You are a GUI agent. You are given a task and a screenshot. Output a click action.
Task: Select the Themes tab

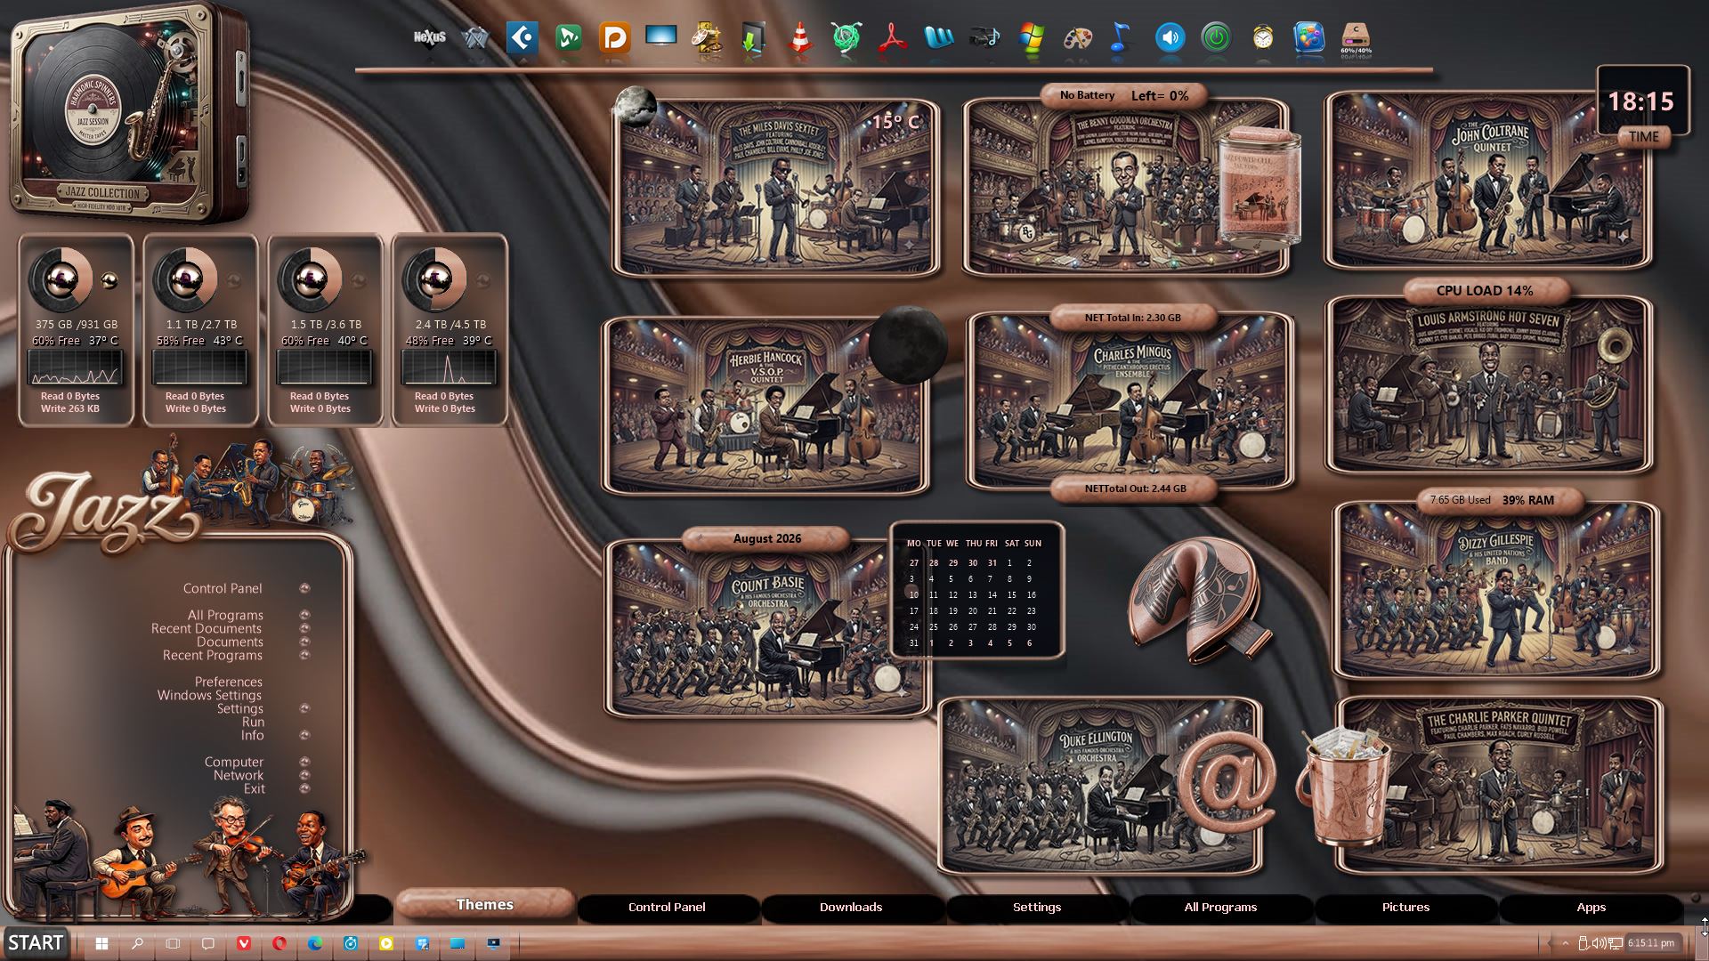click(x=485, y=904)
